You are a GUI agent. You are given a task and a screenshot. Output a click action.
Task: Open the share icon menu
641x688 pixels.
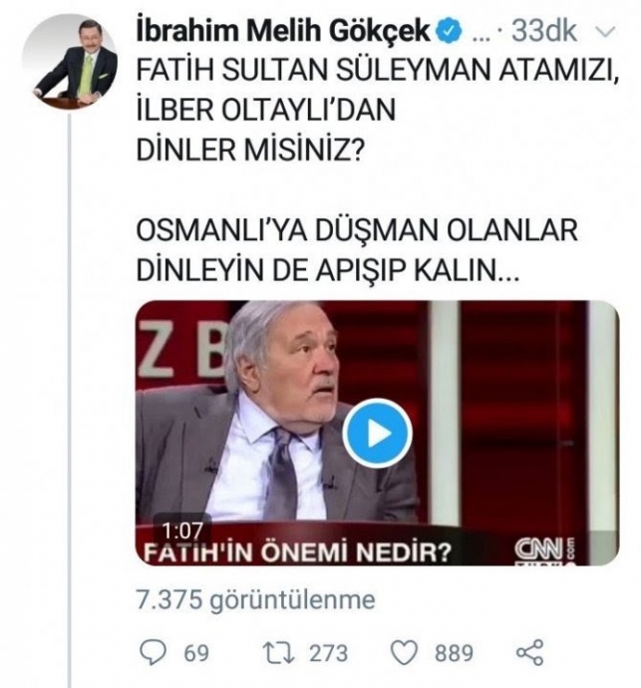(530, 652)
